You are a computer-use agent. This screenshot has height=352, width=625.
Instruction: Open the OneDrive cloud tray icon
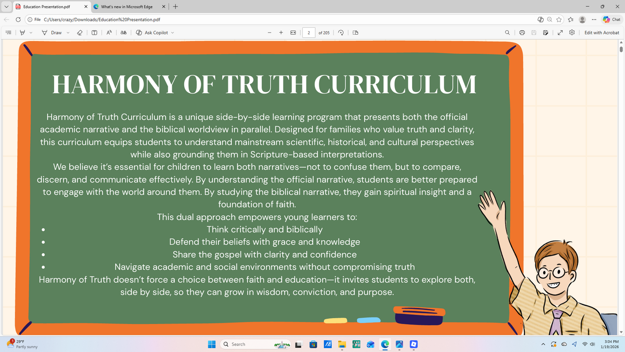tap(564, 344)
